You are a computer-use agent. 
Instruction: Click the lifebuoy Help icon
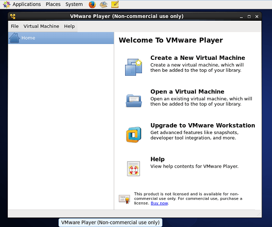[134, 169]
